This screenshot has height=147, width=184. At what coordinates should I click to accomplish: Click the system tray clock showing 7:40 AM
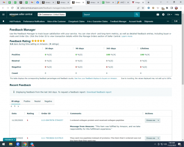[x=171, y=144]
